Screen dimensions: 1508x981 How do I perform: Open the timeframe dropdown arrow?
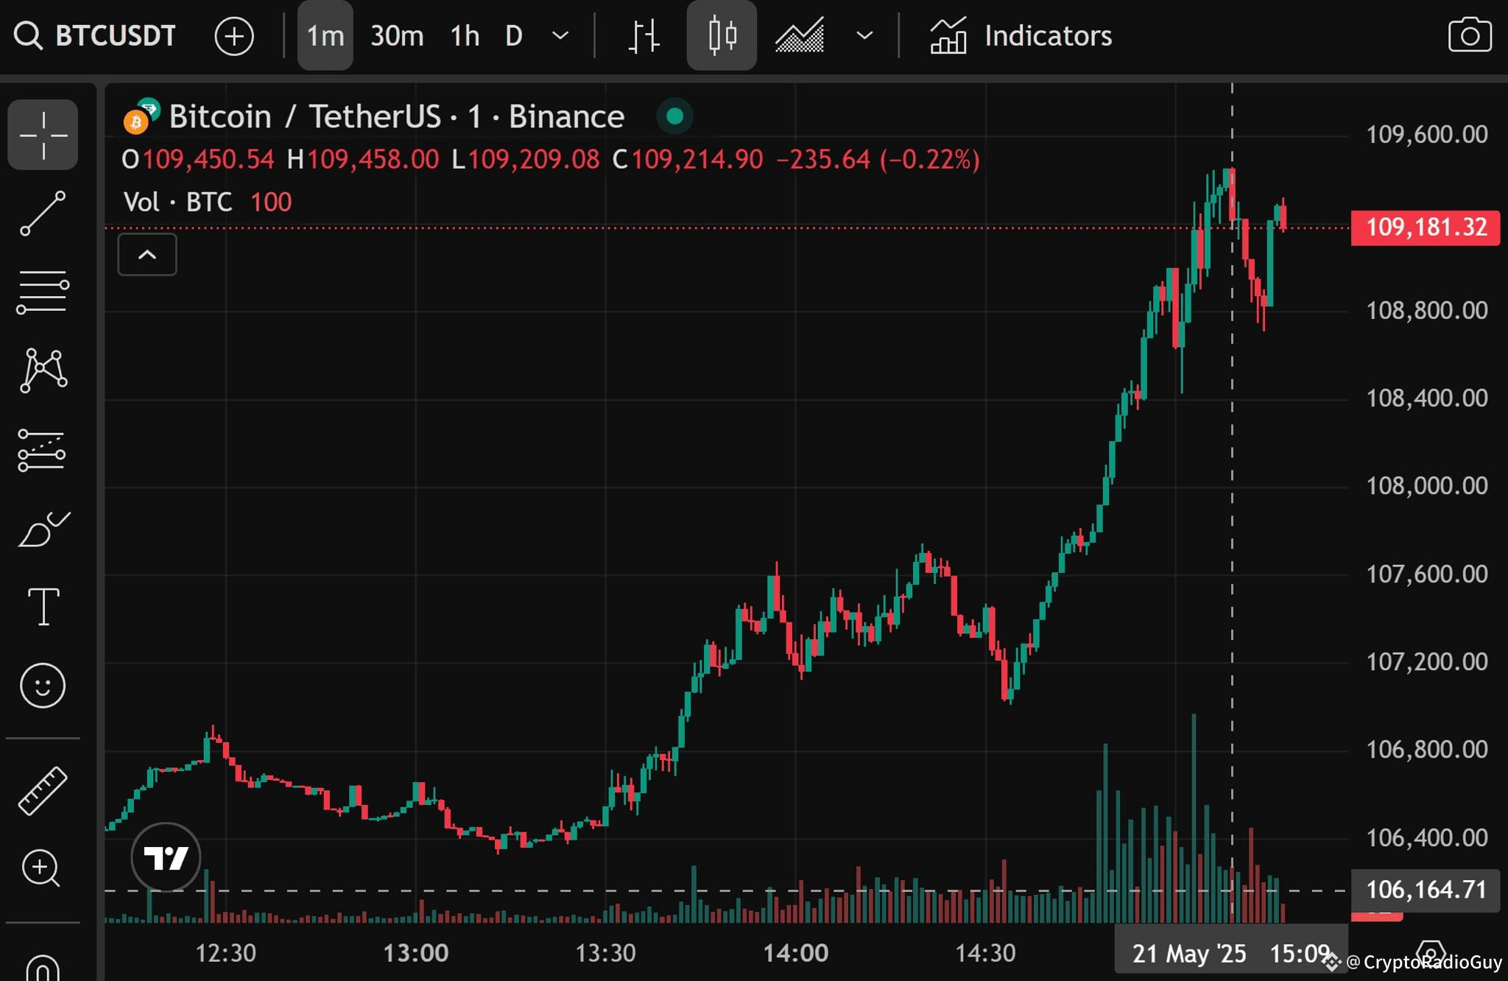click(x=560, y=35)
